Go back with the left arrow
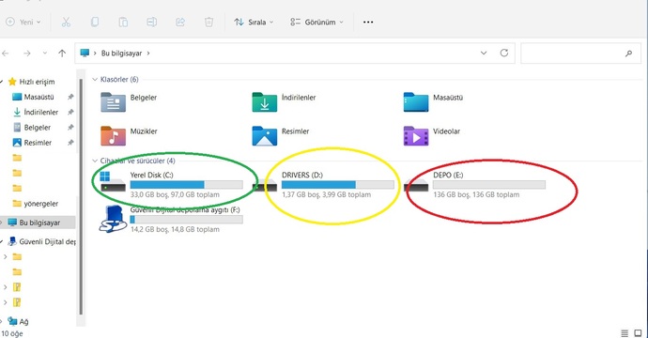 (6, 54)
